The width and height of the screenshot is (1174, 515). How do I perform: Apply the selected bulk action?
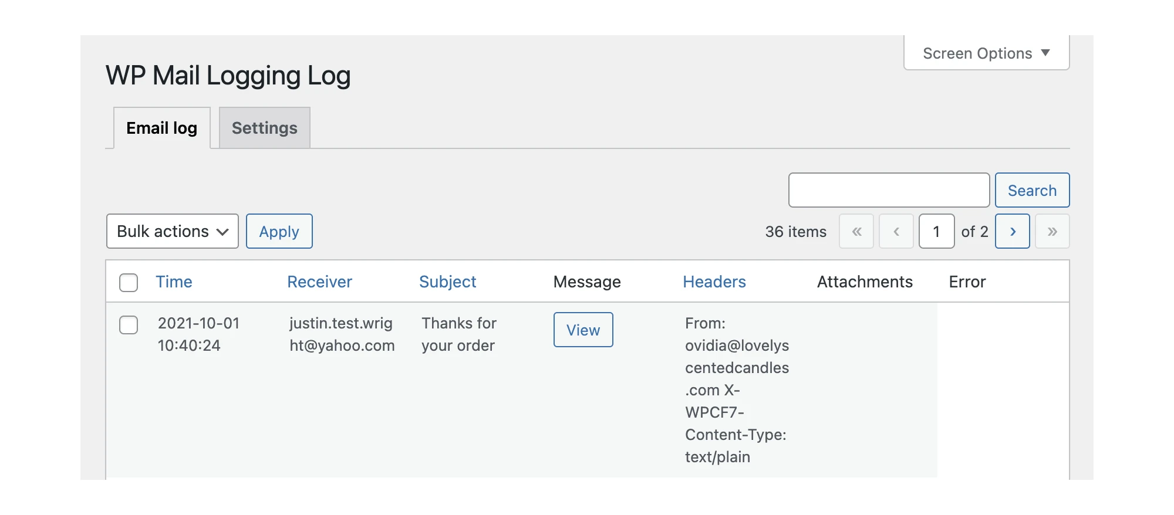tap(279, 232)
